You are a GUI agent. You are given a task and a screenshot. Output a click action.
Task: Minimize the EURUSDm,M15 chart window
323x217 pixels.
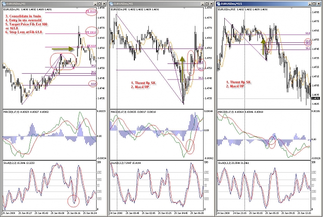[310, 4]
